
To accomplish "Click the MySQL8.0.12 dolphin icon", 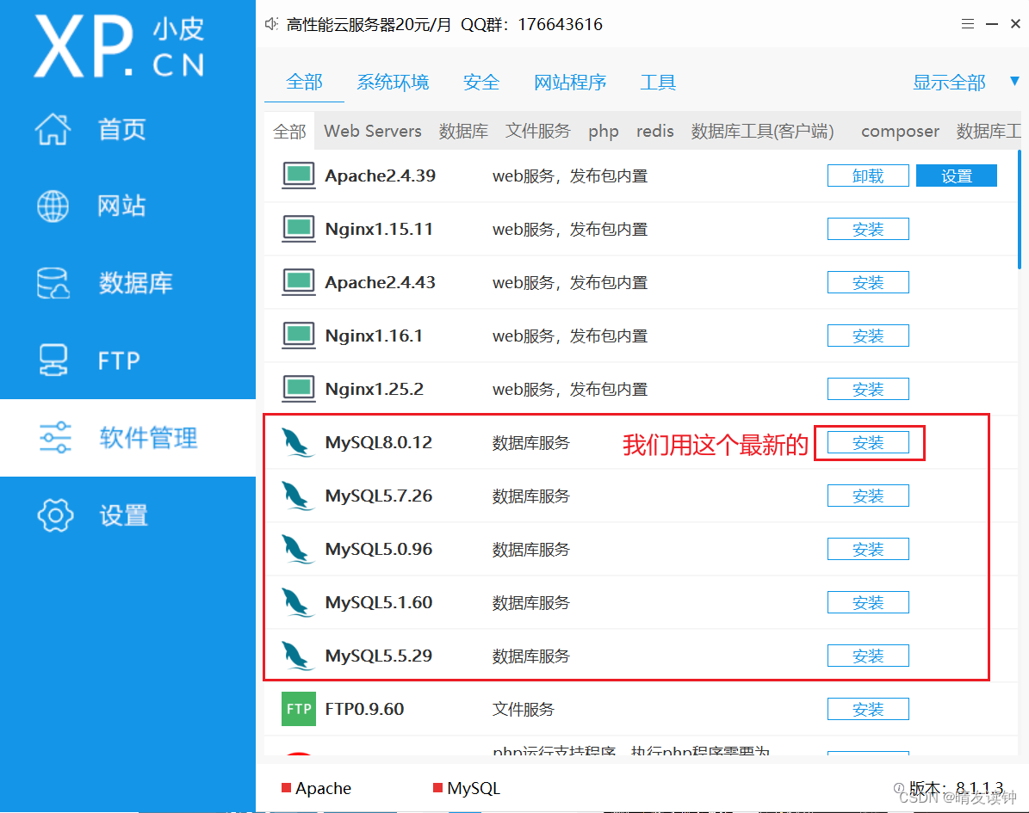I will (297, 442).
